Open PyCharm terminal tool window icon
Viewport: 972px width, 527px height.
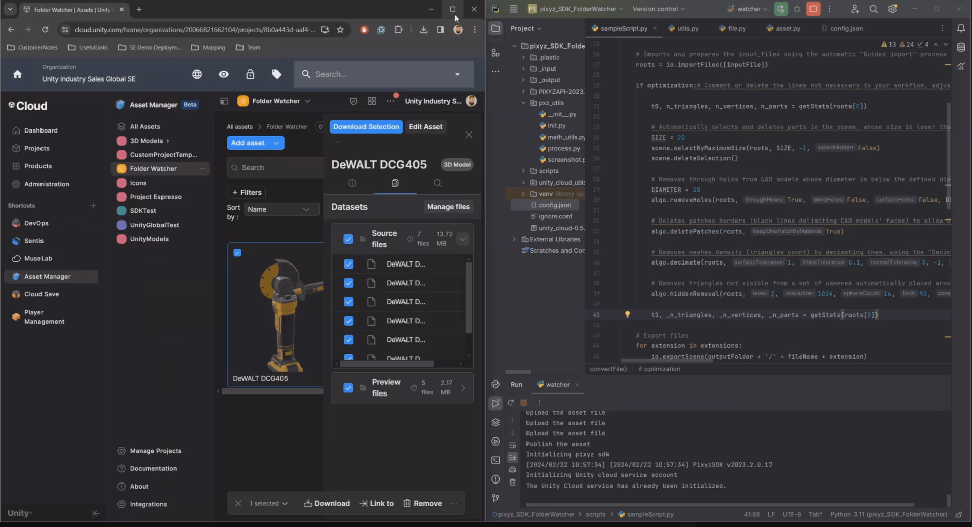point(495,460)
